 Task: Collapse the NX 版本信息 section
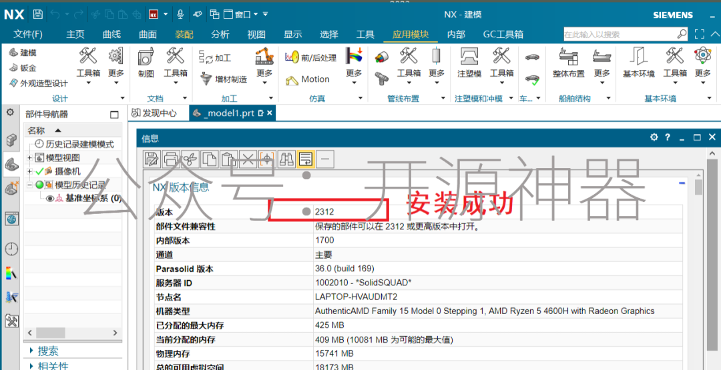click(x=682, y=183)
